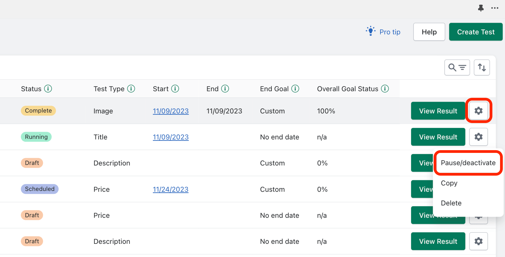Open gear menu for the Running Title test
This screenshot has width=505, height=257.
[478, 137]
